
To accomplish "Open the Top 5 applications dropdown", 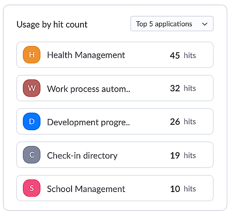I will pos(172,24).
